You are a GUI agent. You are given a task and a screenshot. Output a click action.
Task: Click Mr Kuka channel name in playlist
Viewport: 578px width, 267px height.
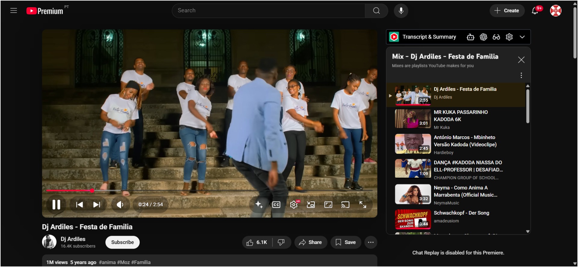click(x=442, y=127)
